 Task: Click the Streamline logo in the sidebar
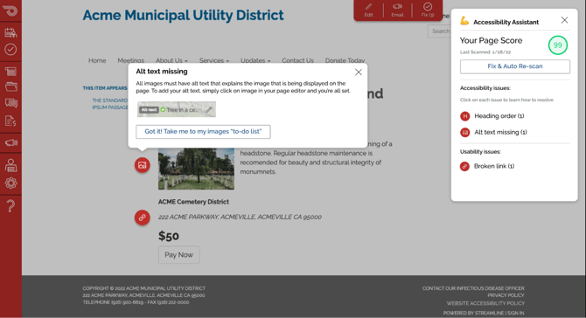click(x=10, y=10)
